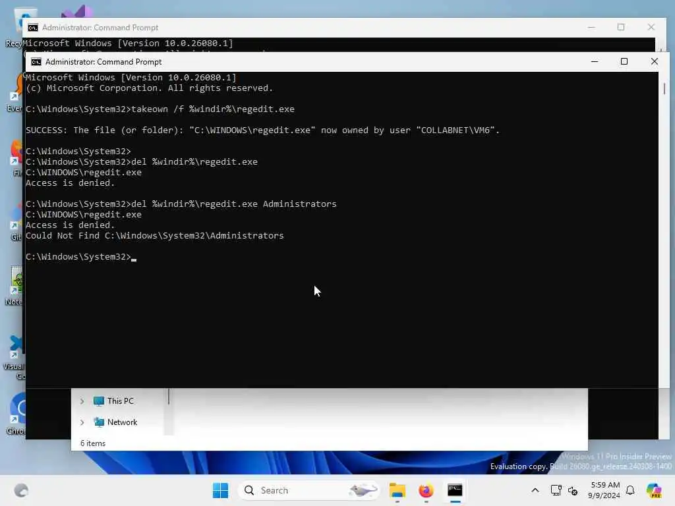The image size is (675, 506).
Task: Open the Copilot preview icon in the tray
Action: coord(654,490)
